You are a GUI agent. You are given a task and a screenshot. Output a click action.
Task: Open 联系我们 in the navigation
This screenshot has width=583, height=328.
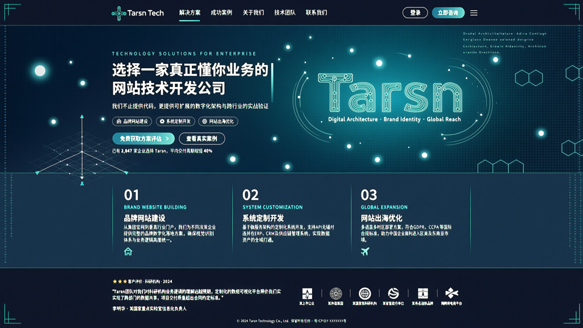tap(317, 13)
